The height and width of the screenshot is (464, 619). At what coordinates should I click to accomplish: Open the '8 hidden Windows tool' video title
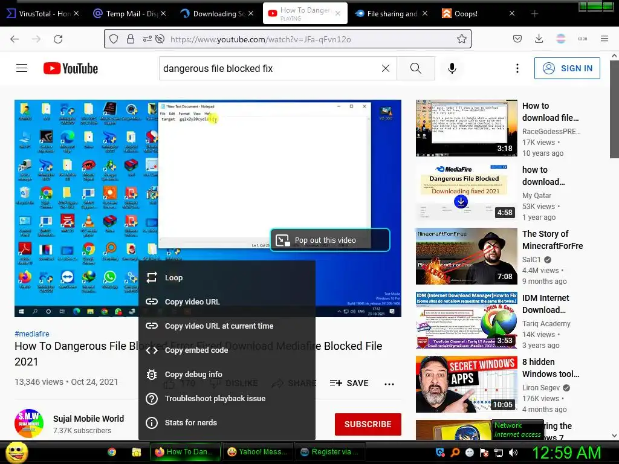[x=551, y=368]
